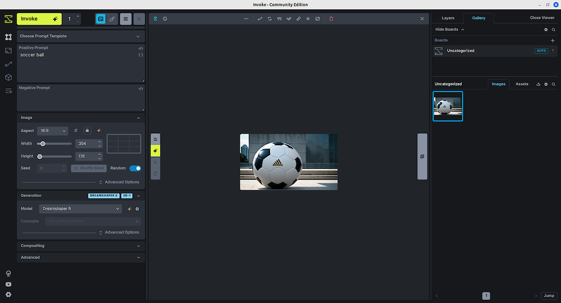Screen dimensions: 561x303
Task: Click the model defaults sparkle icon
Action: click(x=130, y=208)
